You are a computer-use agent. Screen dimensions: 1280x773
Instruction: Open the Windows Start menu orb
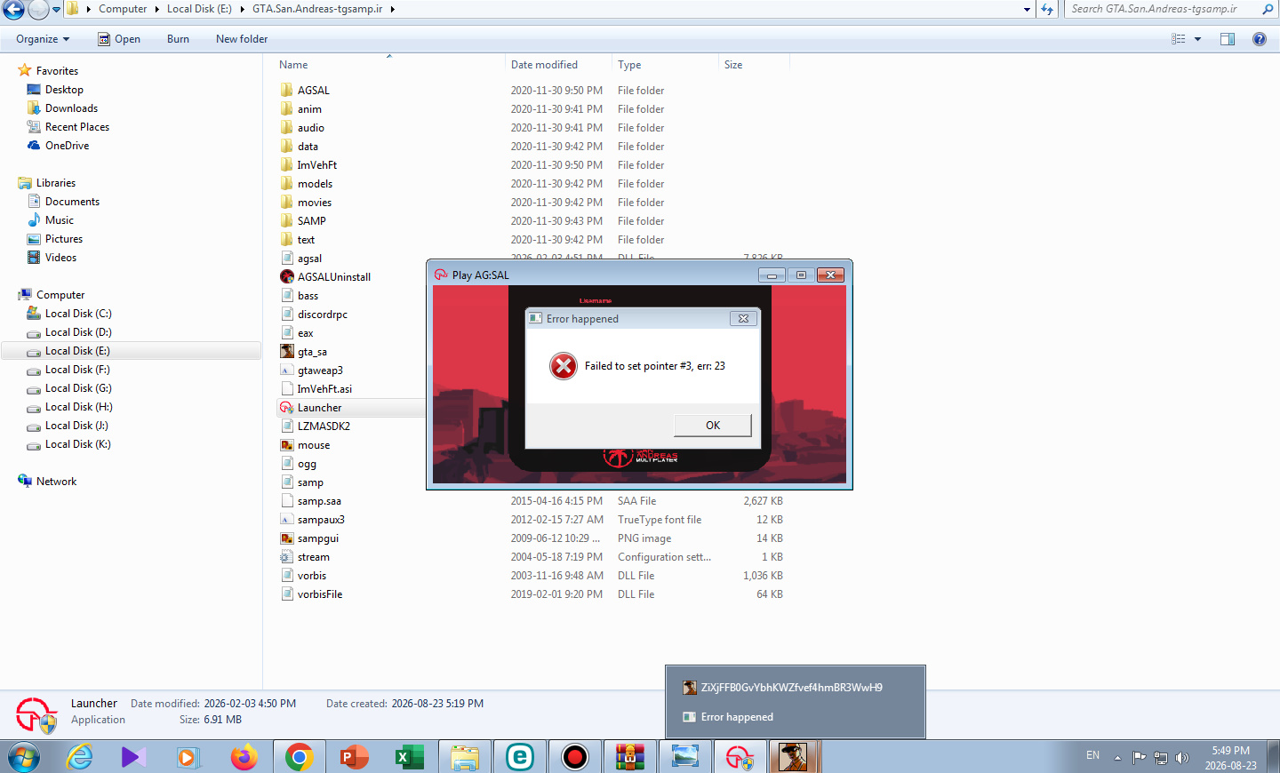coord(24,757)
